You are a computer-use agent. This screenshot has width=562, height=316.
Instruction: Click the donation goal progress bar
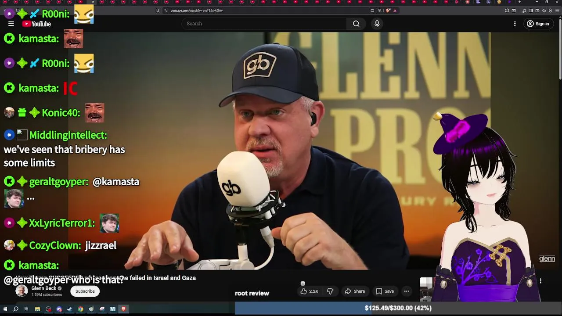(398, 308)
